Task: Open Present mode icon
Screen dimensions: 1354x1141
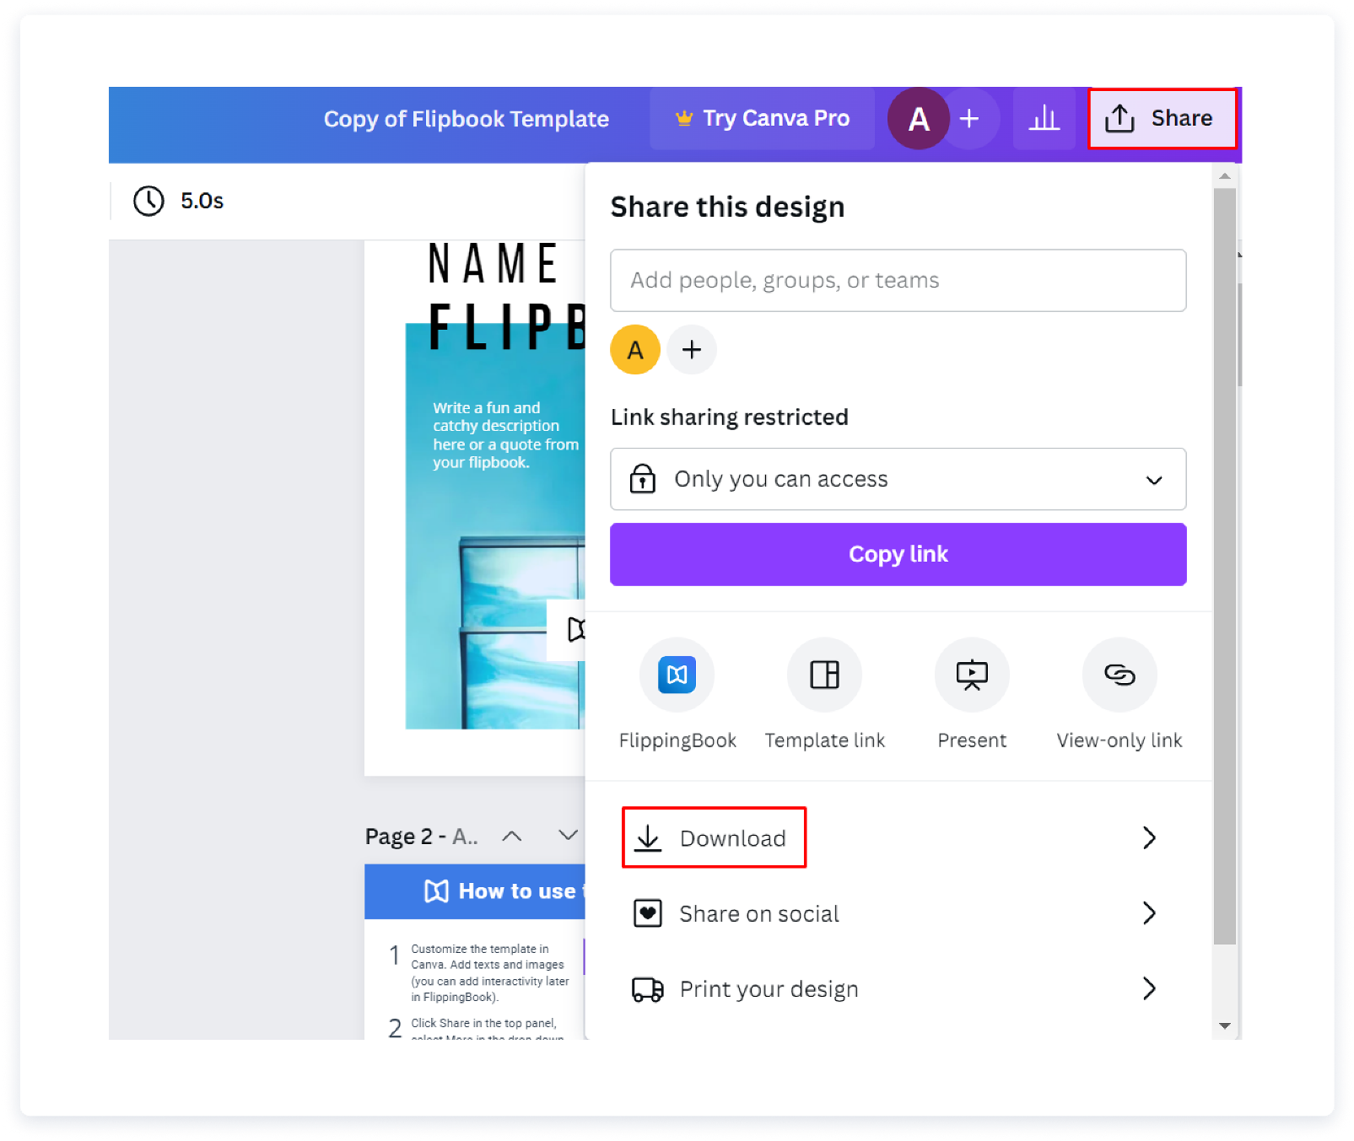Action: pyautogui.click(x=972, y=675)
